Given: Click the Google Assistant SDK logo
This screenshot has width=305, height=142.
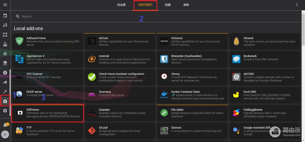Looking at the screenshot, I should click(237, 131).
